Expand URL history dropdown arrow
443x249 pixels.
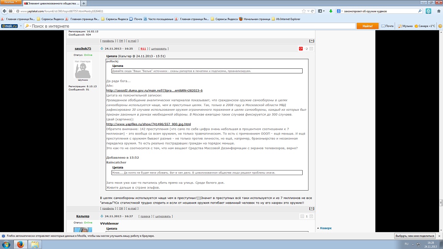coord(308,11)
